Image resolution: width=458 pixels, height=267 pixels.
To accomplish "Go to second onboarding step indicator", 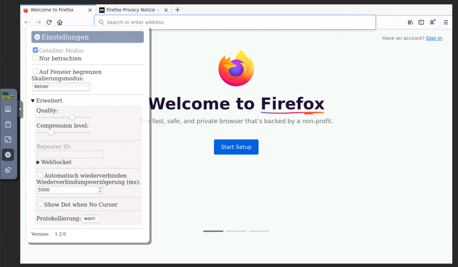I will coord(236,231).
